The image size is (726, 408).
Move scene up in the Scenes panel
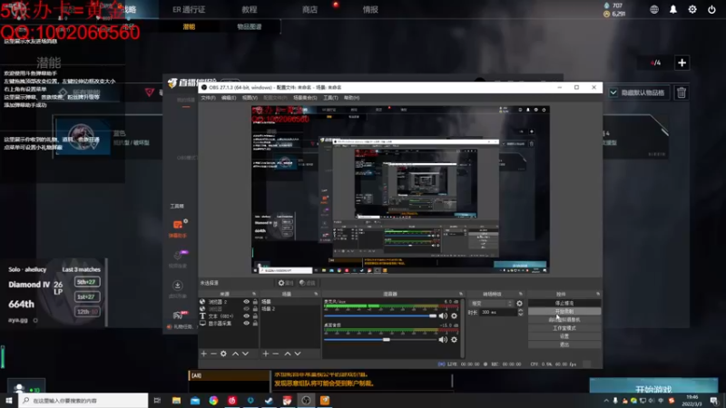[288, 354]
